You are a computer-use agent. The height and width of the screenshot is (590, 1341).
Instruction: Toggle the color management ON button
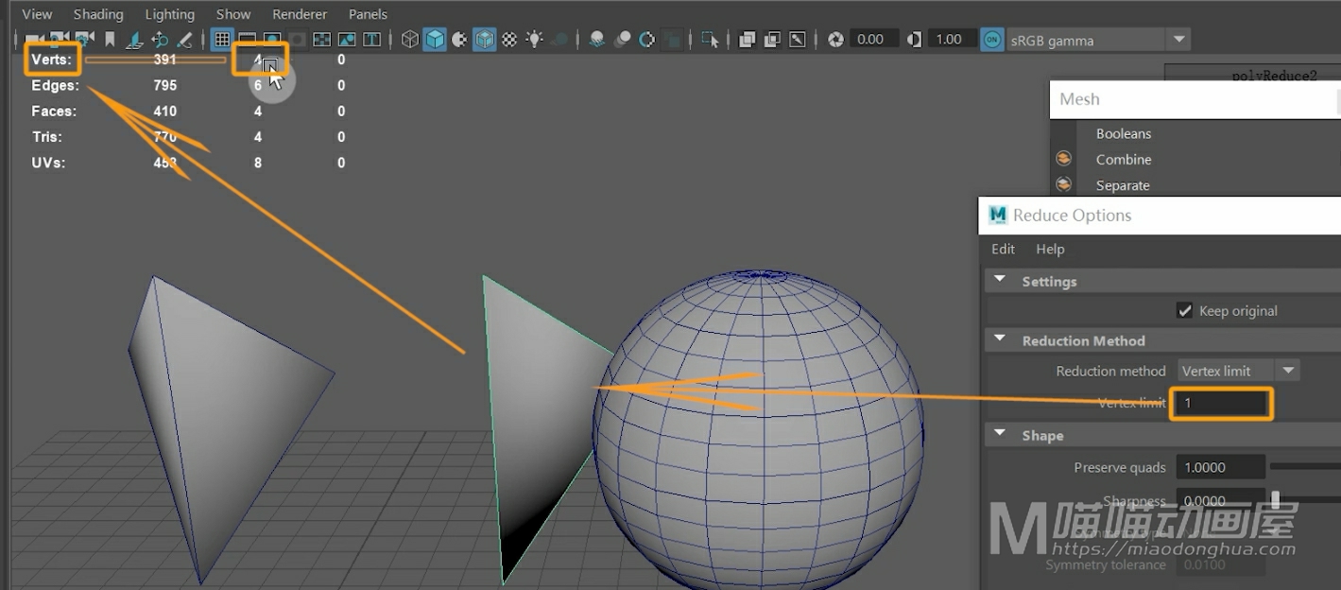pyautogui.click(x=991, y=40)
